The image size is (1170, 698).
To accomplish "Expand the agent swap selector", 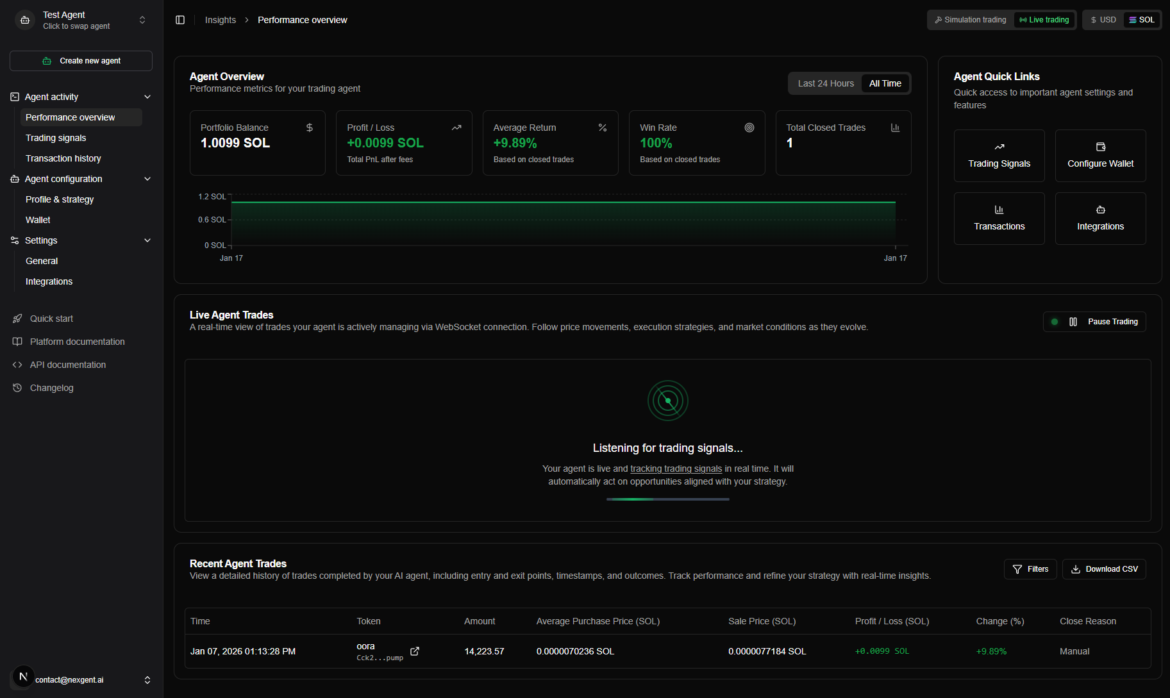I will point(142,19).
